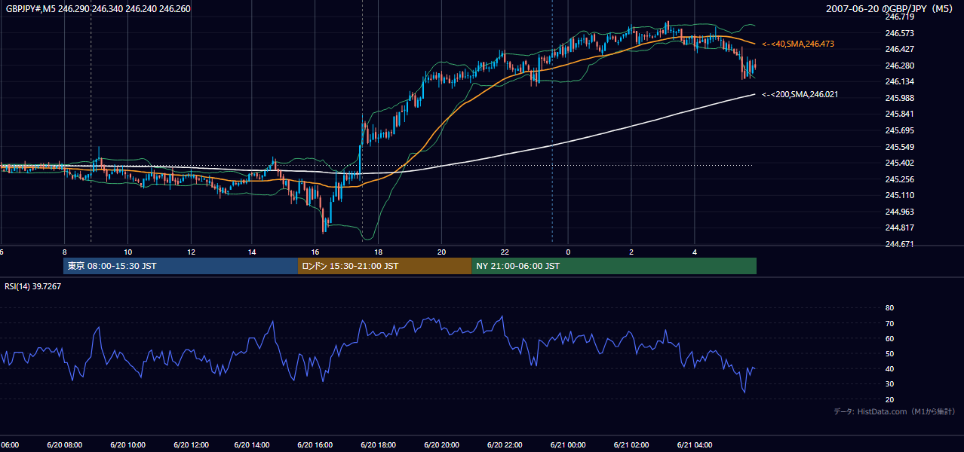Click the bottom timeline label 6/20 20:00
The image size is (964, 452).
coord(442,444)
